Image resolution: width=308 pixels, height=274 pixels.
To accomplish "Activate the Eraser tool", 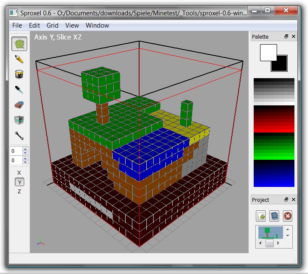I will tap(19, 105).
